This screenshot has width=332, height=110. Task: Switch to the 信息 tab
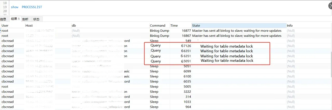(x=3, y=19)
